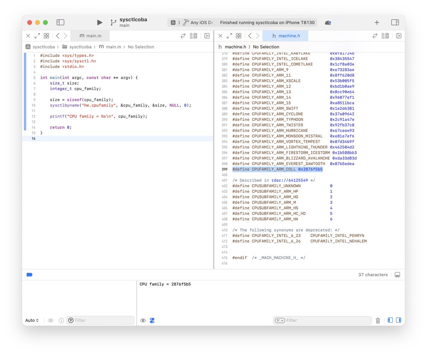
Task: Select the machine.h tab
Action: tap(285, 36)
